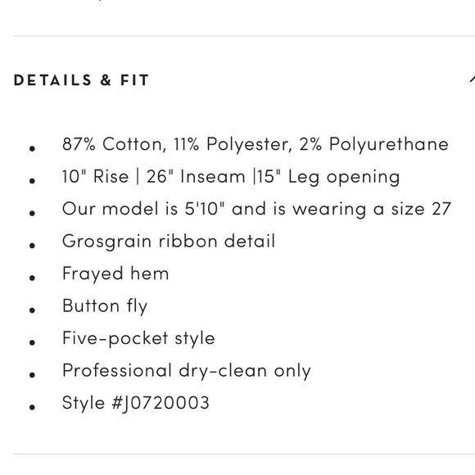Click the Grosgrain ribbon detail line
Viewport: 475px width, 475px height.
(x=169, y=242)
